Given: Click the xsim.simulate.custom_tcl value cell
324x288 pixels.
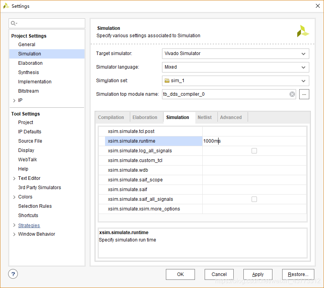Looking at the screenshot, I should tap(254, 160).
